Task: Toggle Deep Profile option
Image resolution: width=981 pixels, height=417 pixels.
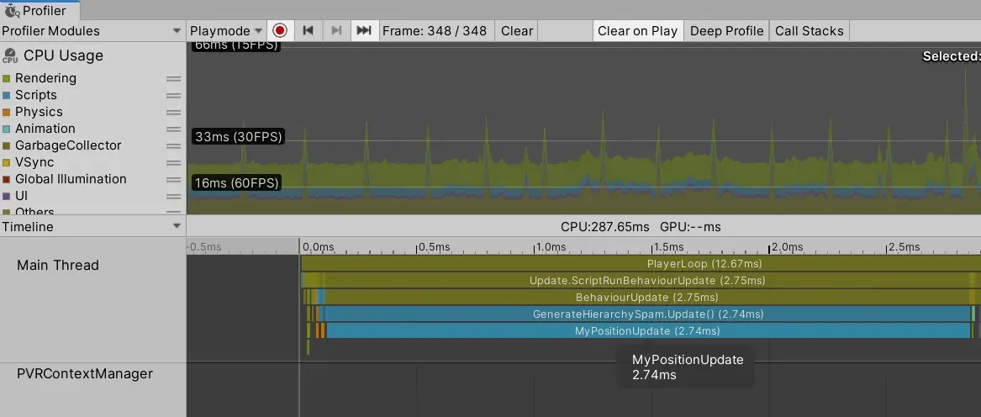Action: (x=726, y=30)
